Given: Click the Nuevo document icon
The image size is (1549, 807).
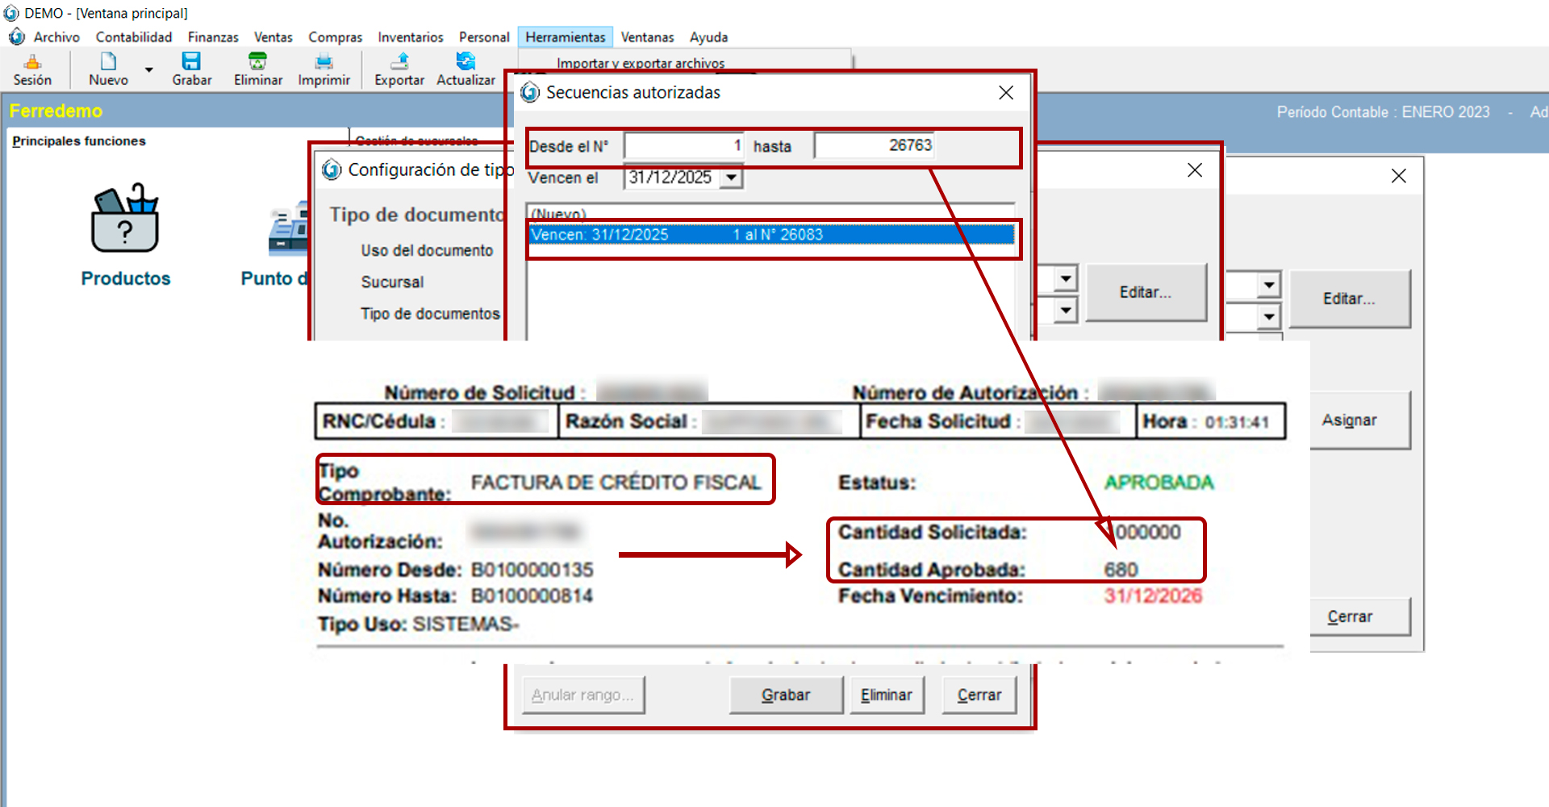Looking at the screenshot, I should point(108,62).
